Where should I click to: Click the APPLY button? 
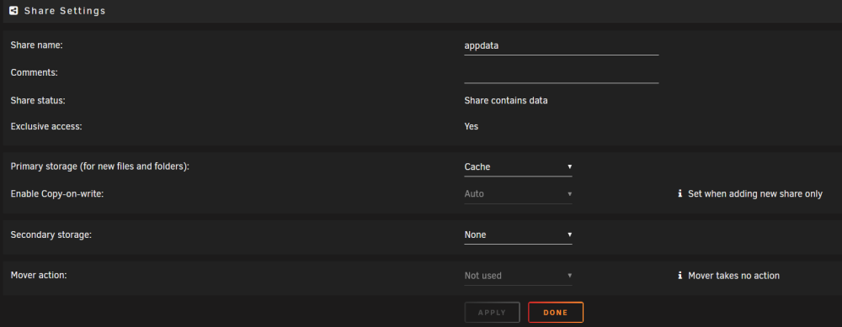[492, 313]
